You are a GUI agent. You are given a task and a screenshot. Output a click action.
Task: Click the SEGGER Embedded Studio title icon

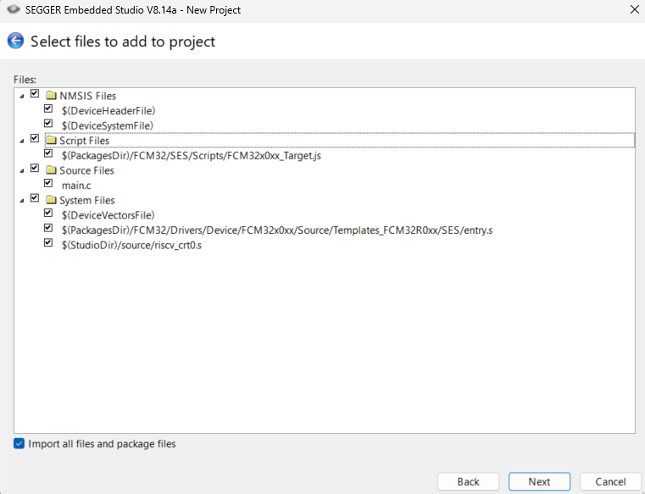12,10
